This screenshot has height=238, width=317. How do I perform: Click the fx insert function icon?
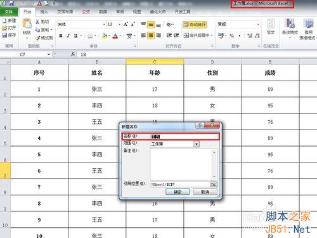tap(73, 55)
